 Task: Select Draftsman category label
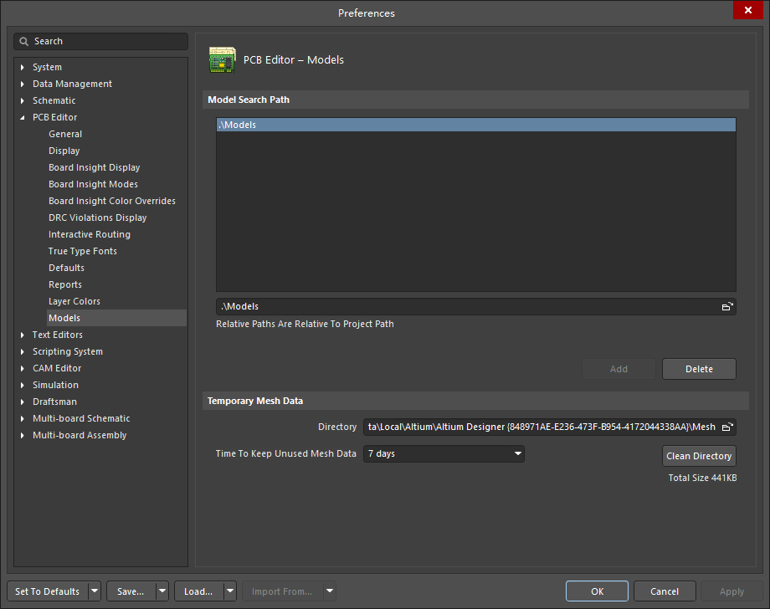[x=54, y=402]
